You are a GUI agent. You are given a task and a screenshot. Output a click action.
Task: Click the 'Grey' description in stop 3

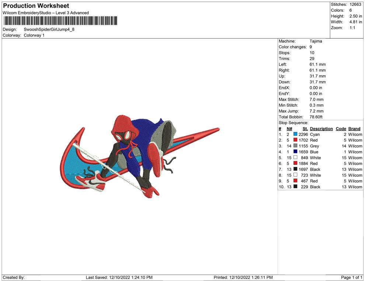point(314,146)
